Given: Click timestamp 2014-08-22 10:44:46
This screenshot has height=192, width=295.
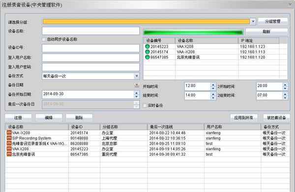Looking at the screenshot, I should [168, 133].
